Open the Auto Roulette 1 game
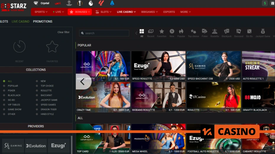Screen dimensions: 275x154 [x=258, y=66]
